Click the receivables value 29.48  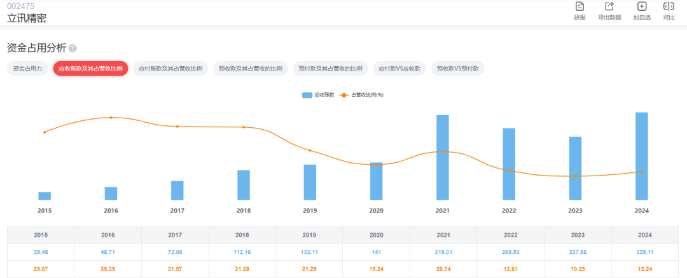[41, 252]
